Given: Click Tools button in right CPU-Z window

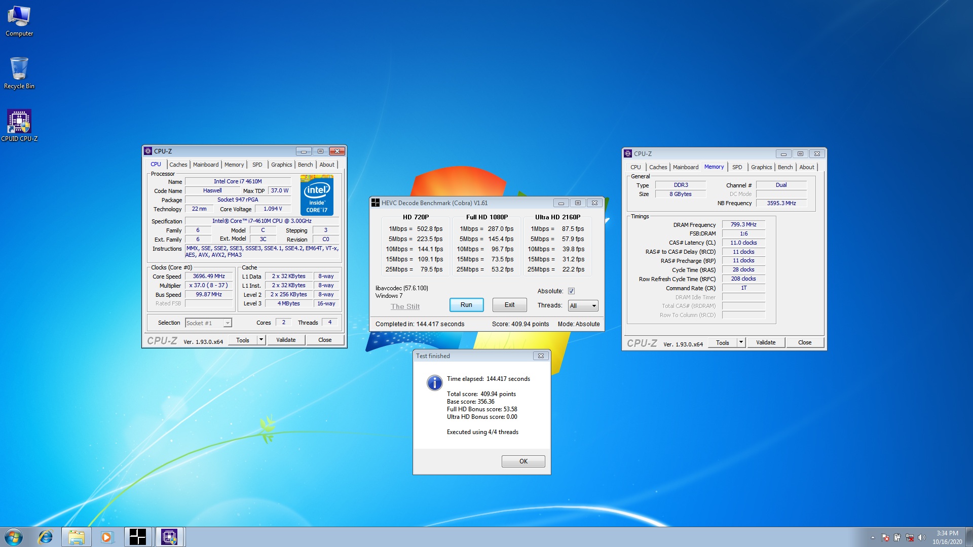Looking at the screenshot, I should click(723, 342).
